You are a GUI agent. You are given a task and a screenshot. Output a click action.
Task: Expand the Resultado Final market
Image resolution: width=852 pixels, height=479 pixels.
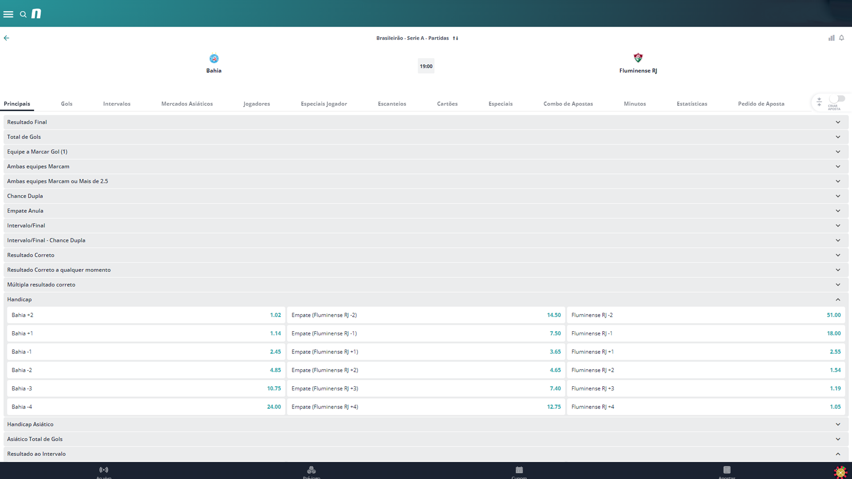(426, 122)
